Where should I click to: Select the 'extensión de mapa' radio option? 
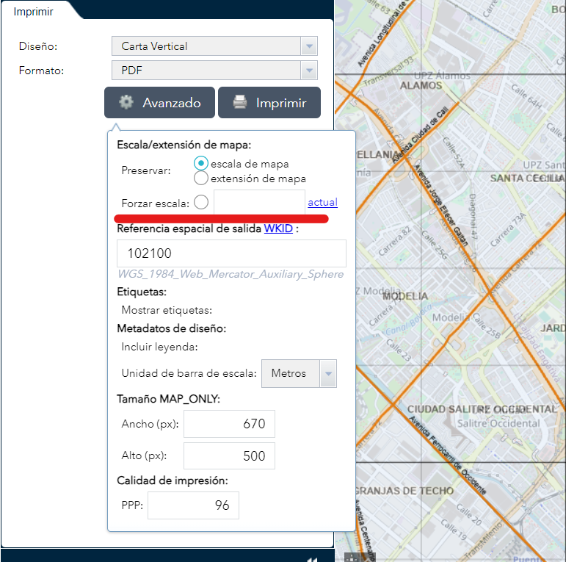tap(200, 178)
